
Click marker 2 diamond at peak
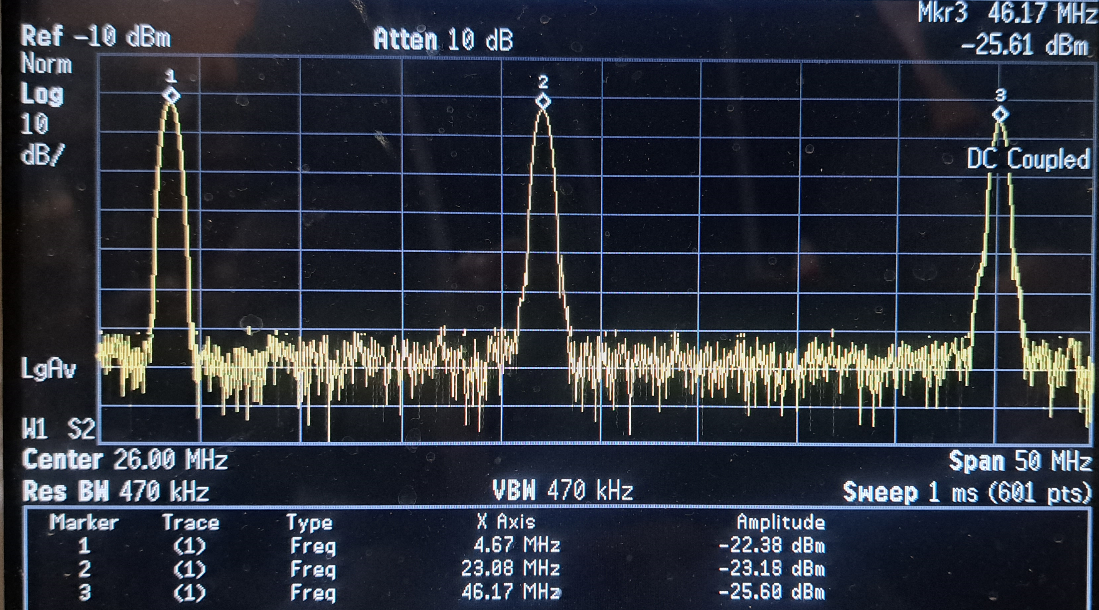click(x=543, y=101)
